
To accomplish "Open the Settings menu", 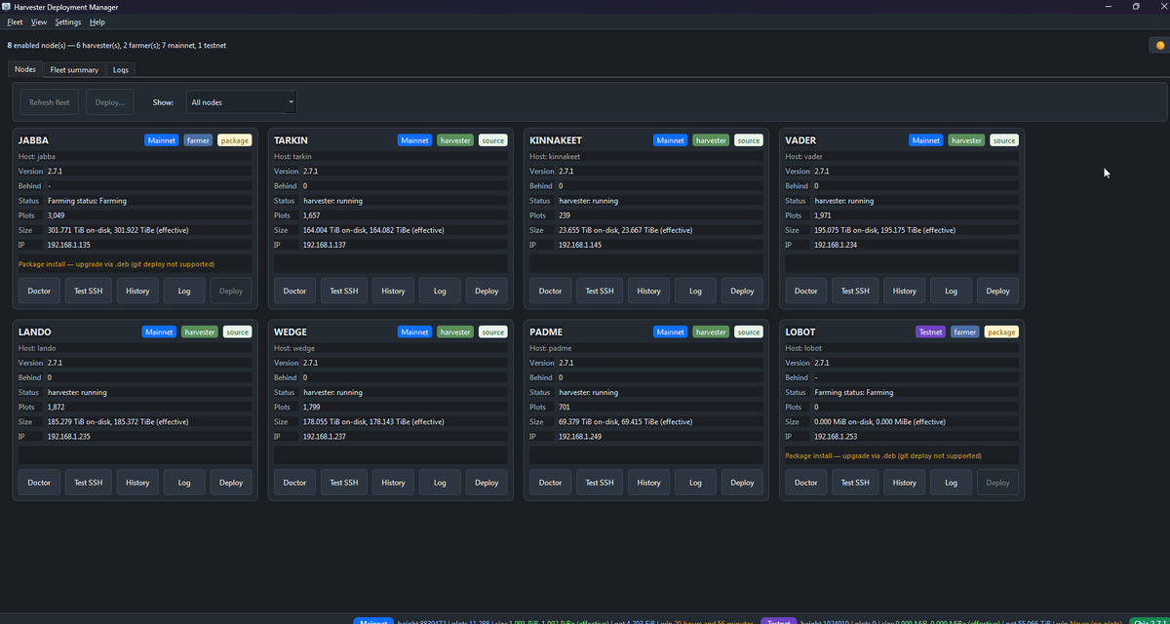I will click(x=68, y=21).
